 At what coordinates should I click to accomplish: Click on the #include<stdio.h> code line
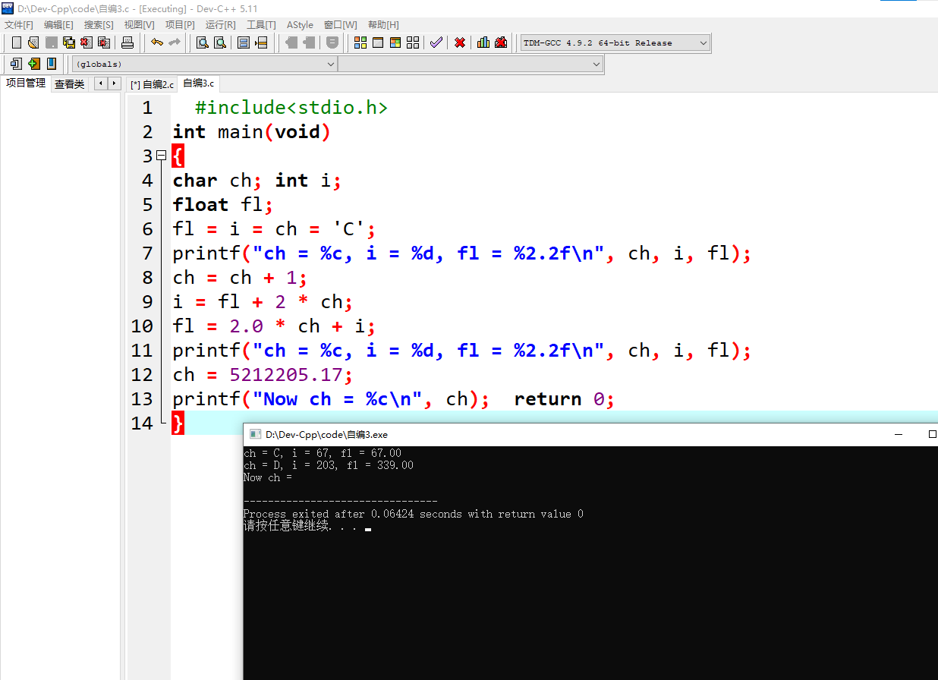(x=291, y=108)
